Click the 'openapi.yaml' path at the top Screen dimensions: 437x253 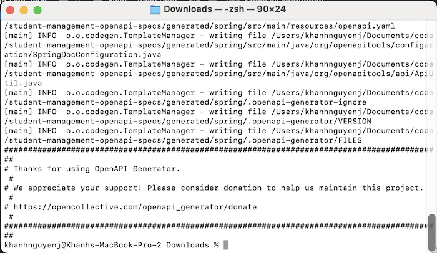(x=366, y=26)
